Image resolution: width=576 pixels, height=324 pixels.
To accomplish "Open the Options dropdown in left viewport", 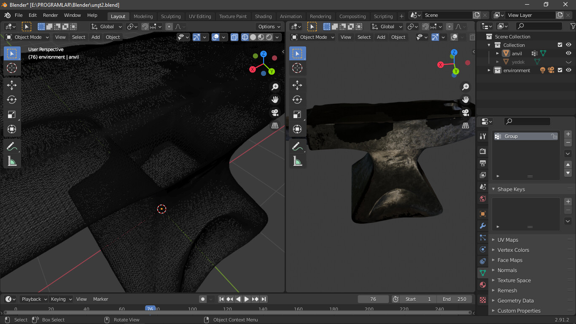I will [269, 27].
